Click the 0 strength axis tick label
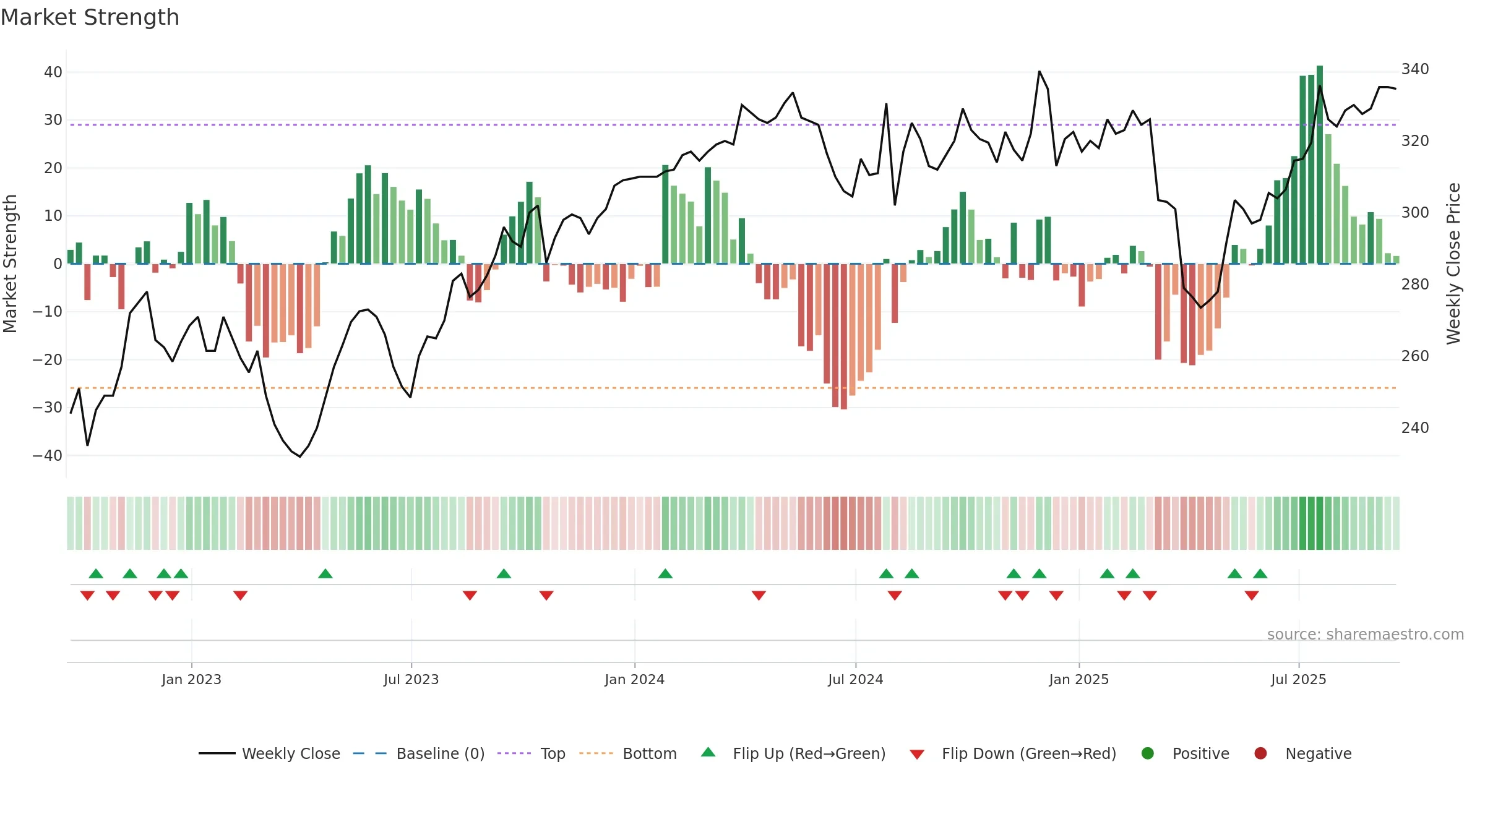 click(58, 263)
